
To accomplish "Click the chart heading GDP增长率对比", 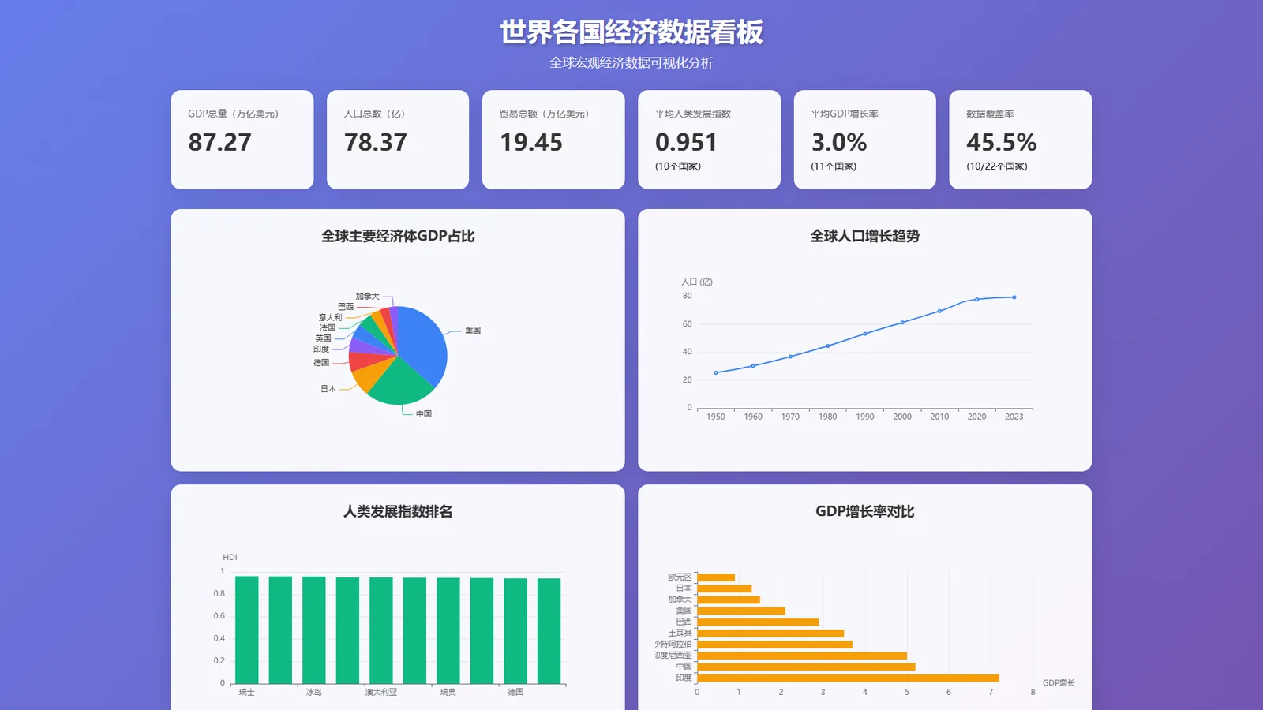I will pos(864,511).
